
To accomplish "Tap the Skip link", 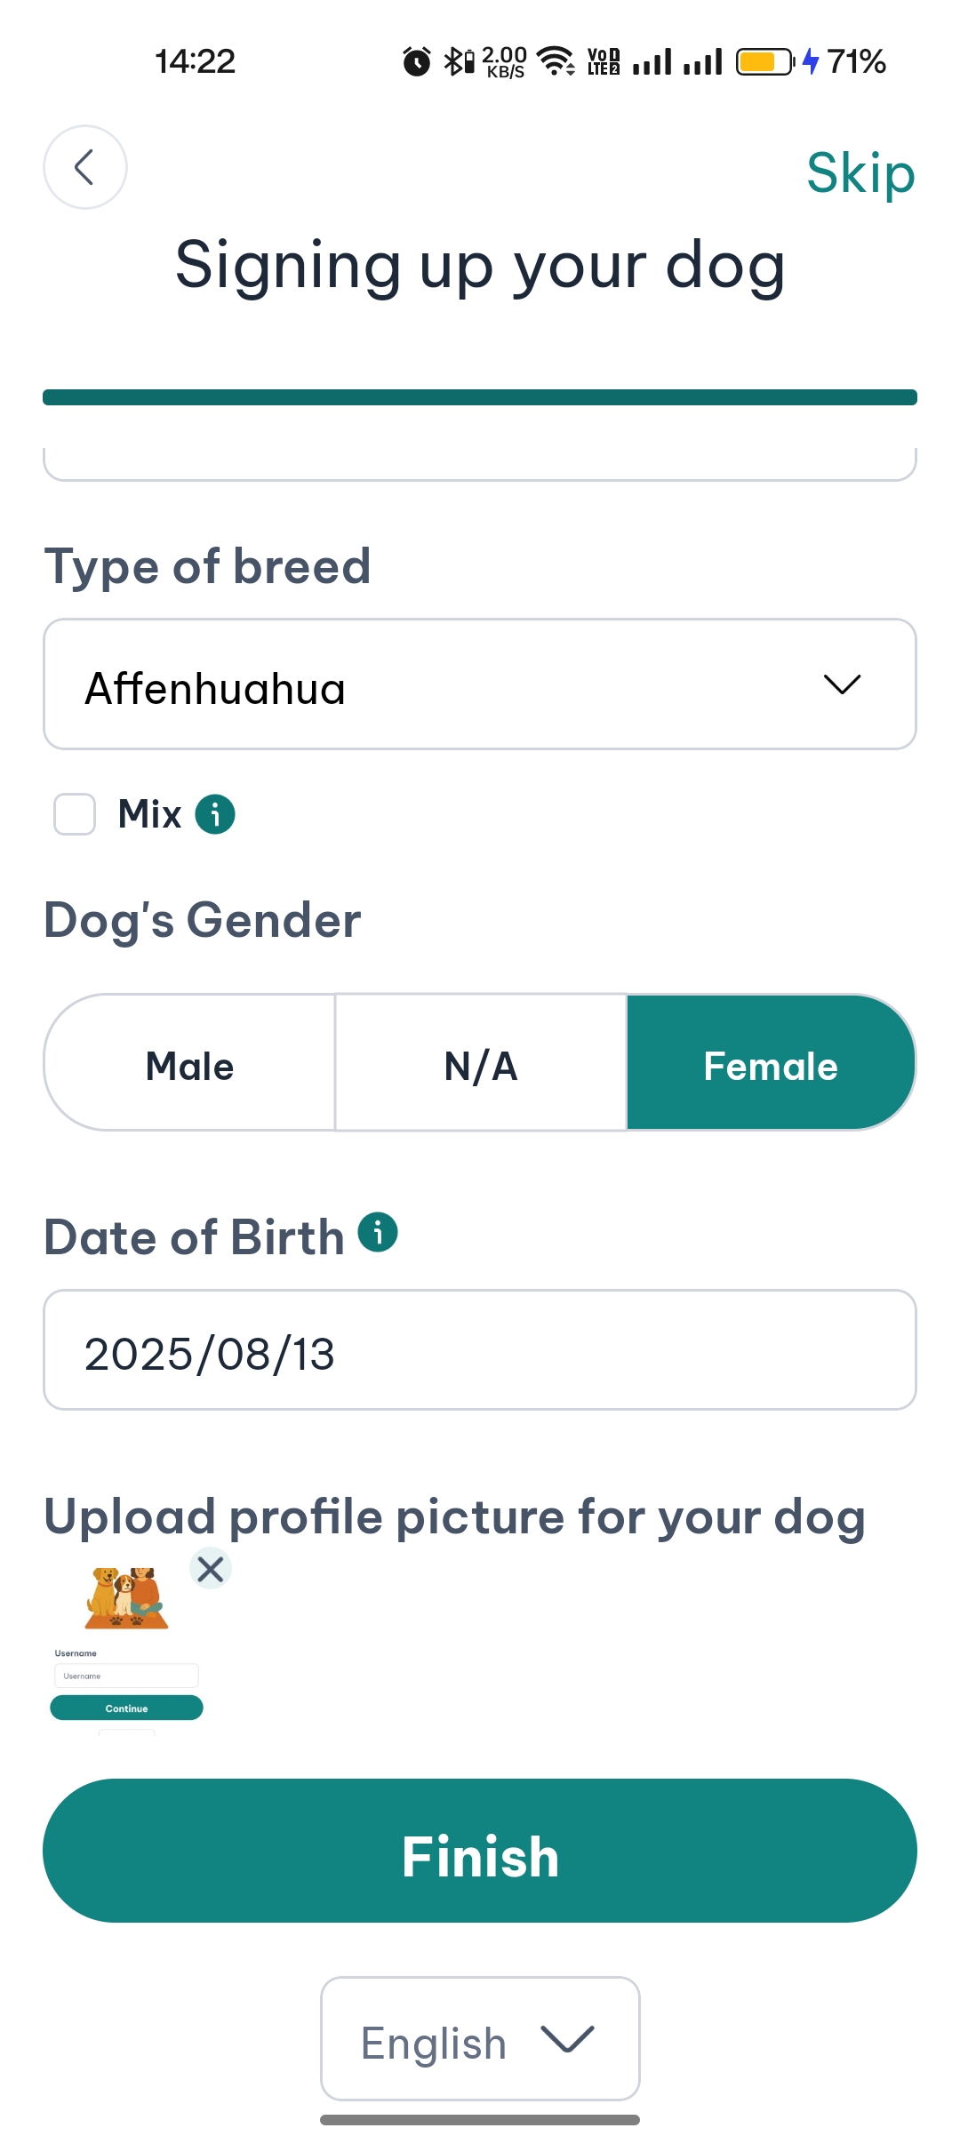I will click(x=860, y=172).
